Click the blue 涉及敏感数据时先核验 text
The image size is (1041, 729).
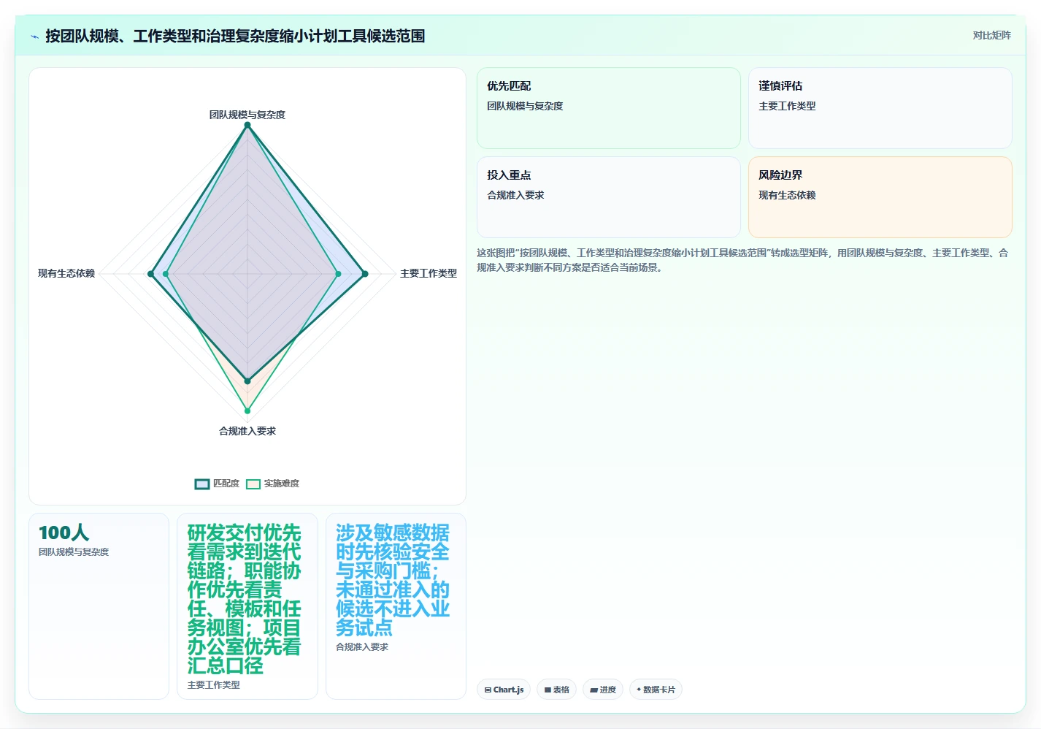(x=393, y=580)
